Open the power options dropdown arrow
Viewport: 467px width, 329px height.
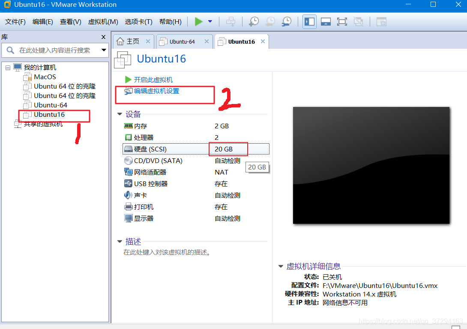[210, 22]
